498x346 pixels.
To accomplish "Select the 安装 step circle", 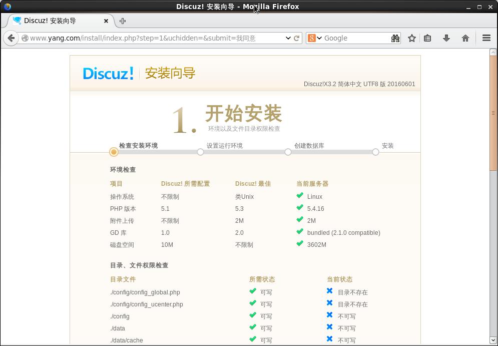I will pos(375,152).
